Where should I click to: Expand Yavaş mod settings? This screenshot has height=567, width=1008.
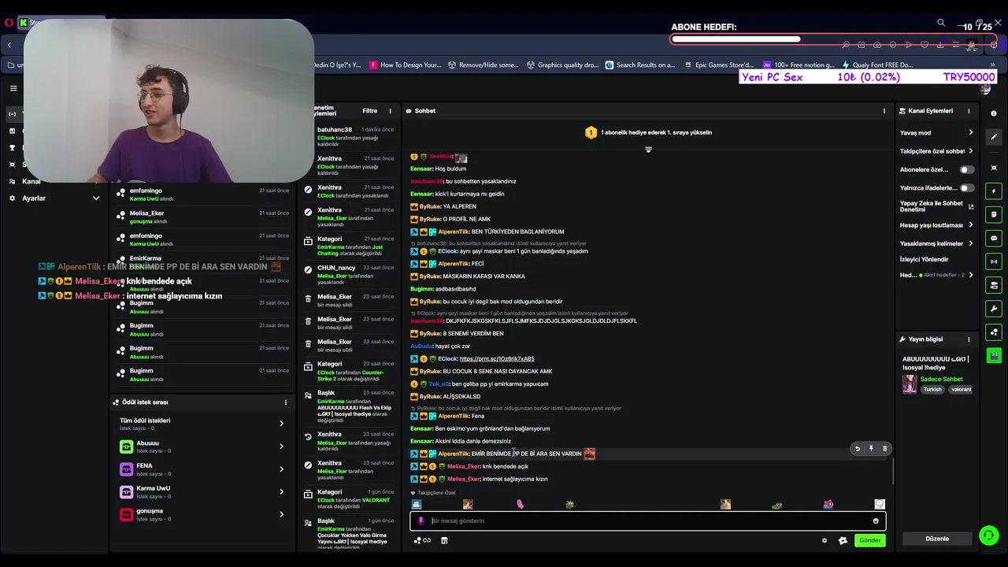[936, 132]
